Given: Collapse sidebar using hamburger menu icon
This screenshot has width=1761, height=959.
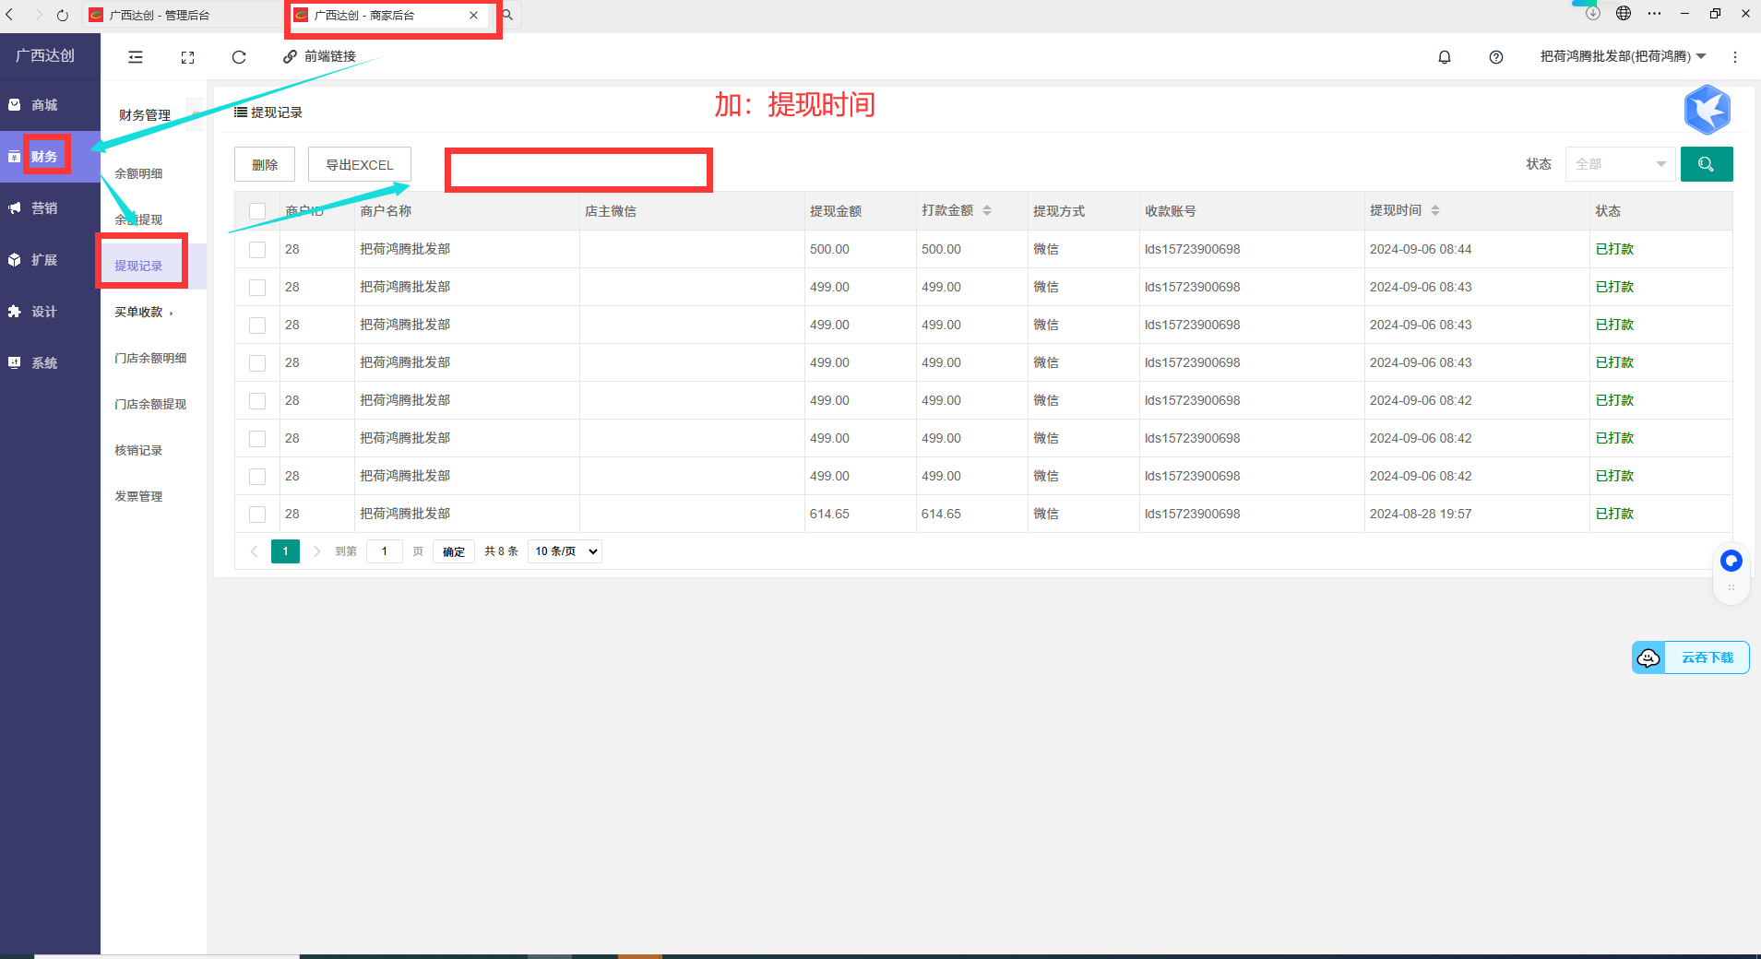Looking at the screenshot, I should pos(136,57).
